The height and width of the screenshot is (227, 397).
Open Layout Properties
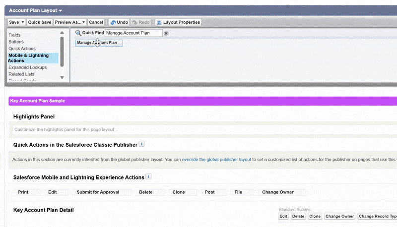[178, 22]
